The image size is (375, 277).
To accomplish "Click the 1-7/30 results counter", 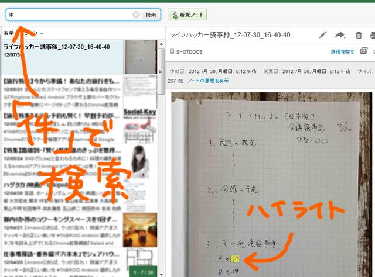I will coord(143,272).
